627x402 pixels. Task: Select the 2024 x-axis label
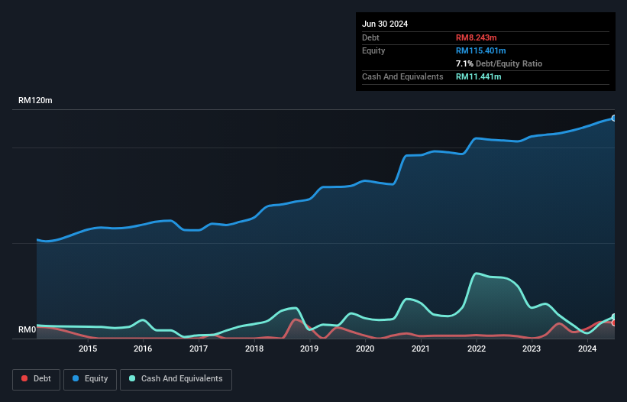click(587, 349)
